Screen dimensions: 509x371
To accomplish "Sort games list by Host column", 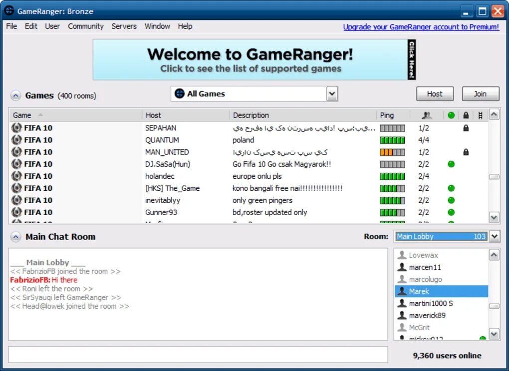I will click(x=185, y=116).
